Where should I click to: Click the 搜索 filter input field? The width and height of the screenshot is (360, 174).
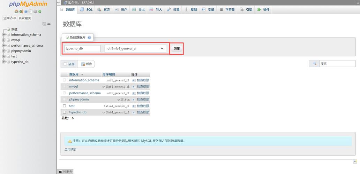point(338,64)
